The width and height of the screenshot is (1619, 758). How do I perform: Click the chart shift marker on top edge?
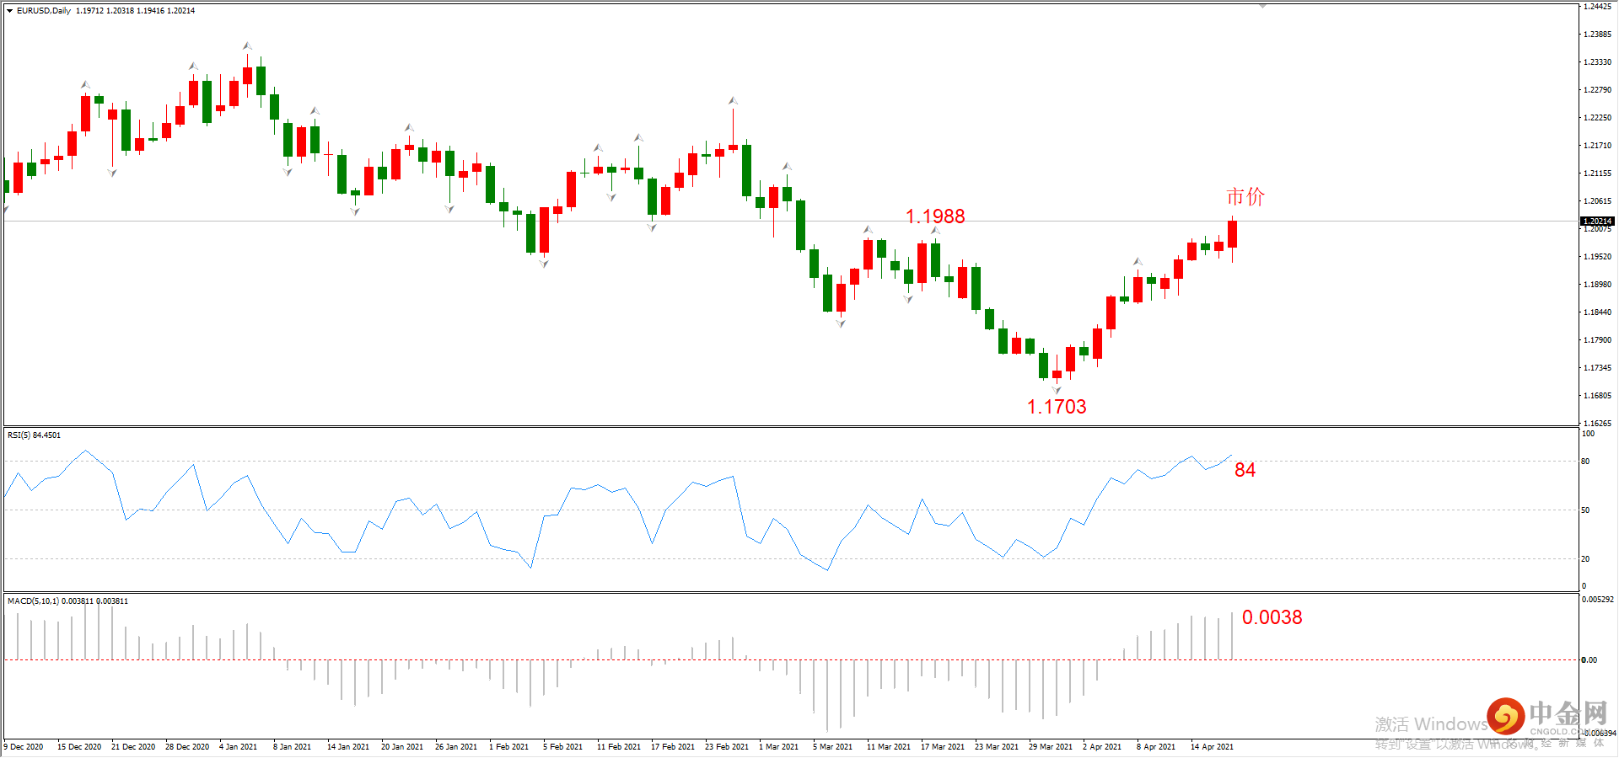[x=1263, y=6]
